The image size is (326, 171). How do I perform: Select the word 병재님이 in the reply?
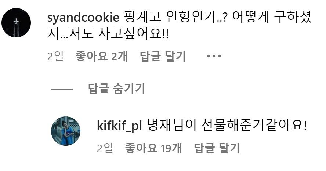coord(172,126)
